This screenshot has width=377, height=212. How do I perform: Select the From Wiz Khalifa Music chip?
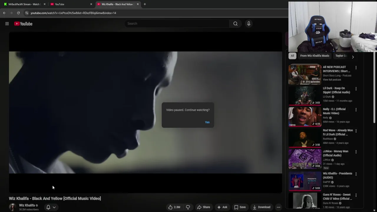pos(315,56)
